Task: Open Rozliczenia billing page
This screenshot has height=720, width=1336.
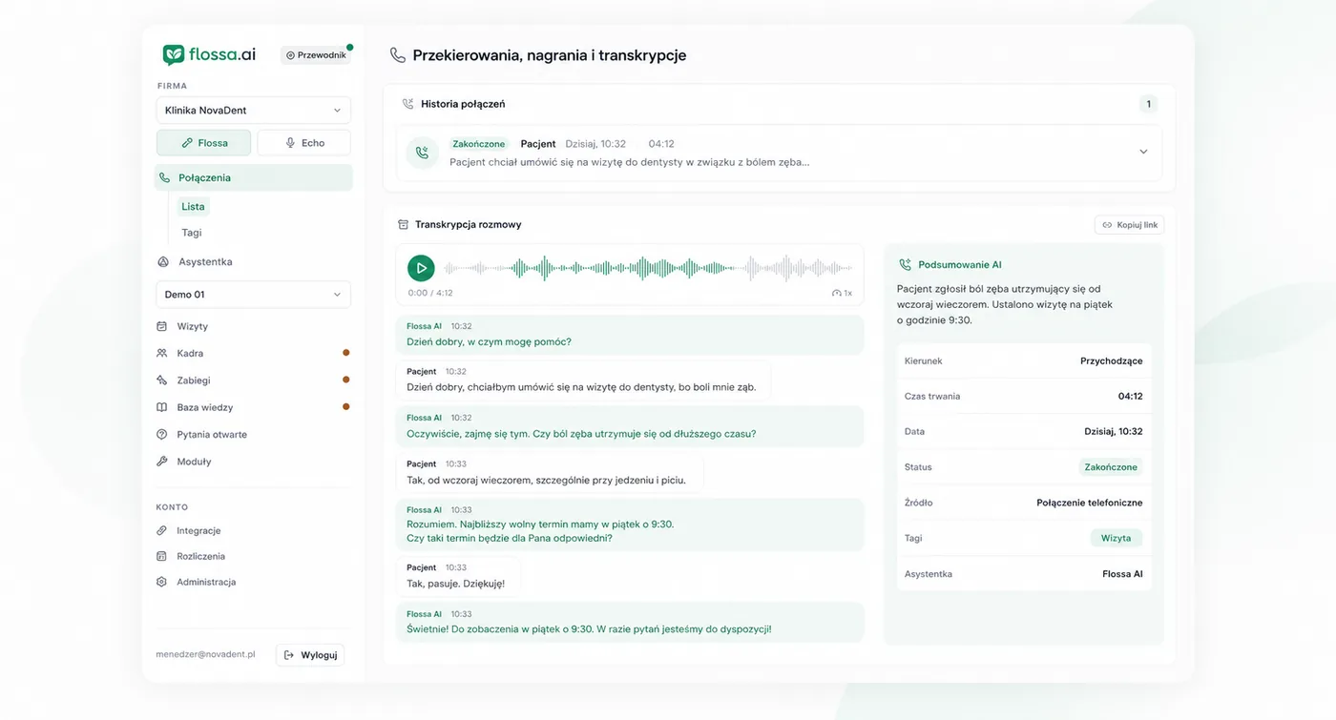Action: point(200,556)
